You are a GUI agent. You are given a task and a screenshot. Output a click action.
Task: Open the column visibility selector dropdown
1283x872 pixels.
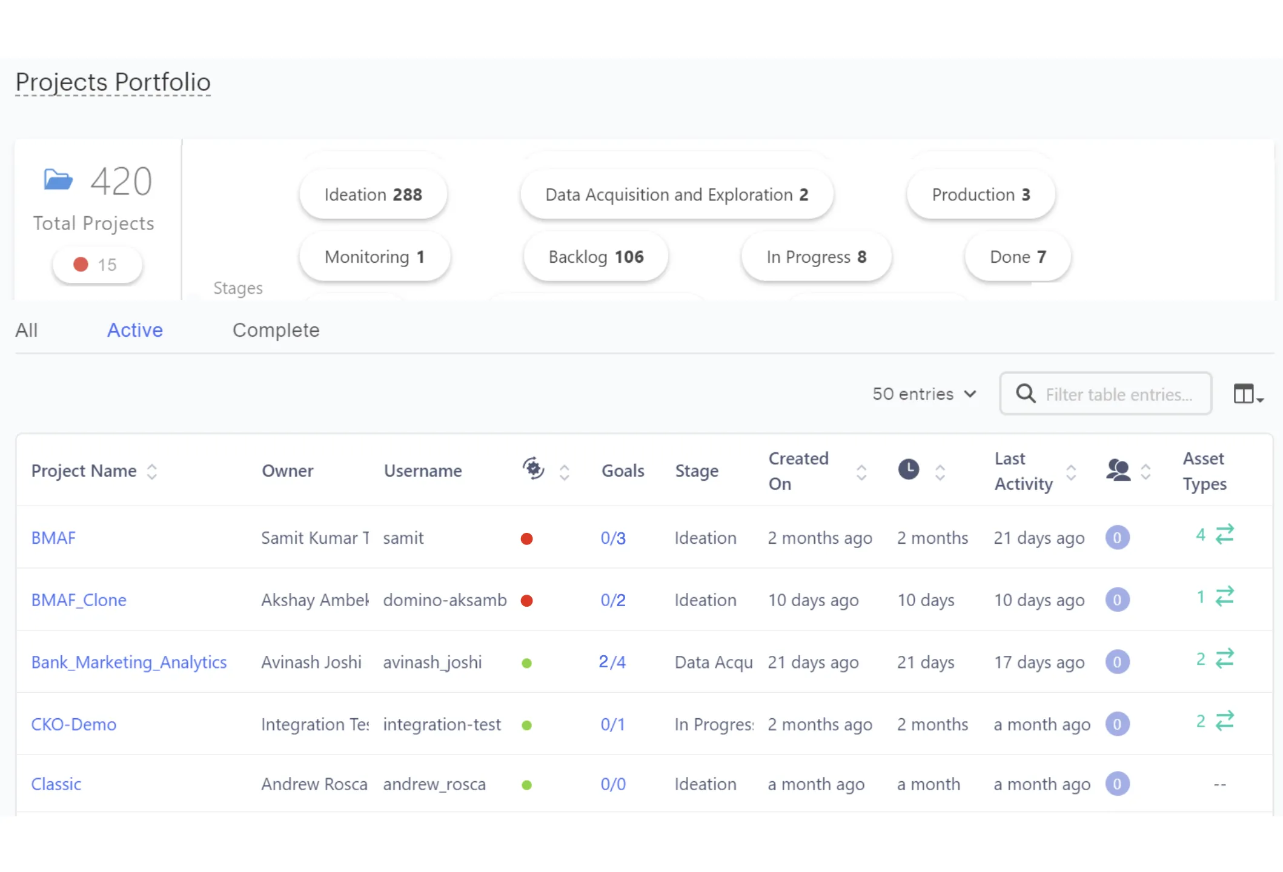[x=1248, y=394]
